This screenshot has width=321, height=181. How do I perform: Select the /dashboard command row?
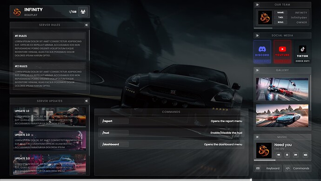171,144
